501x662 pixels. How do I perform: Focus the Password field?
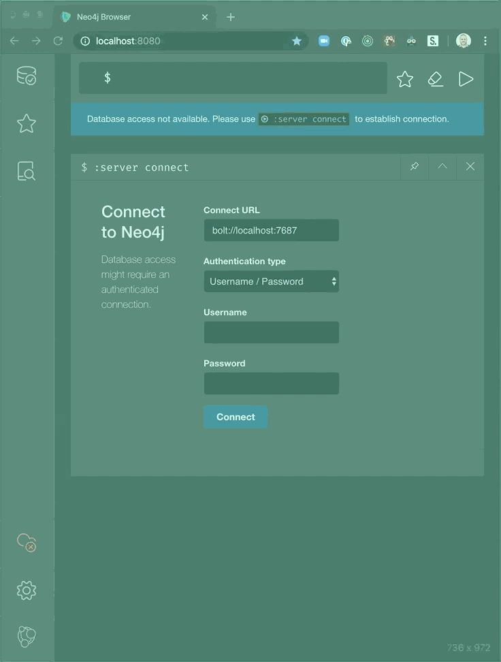click(x=272, y=383)
